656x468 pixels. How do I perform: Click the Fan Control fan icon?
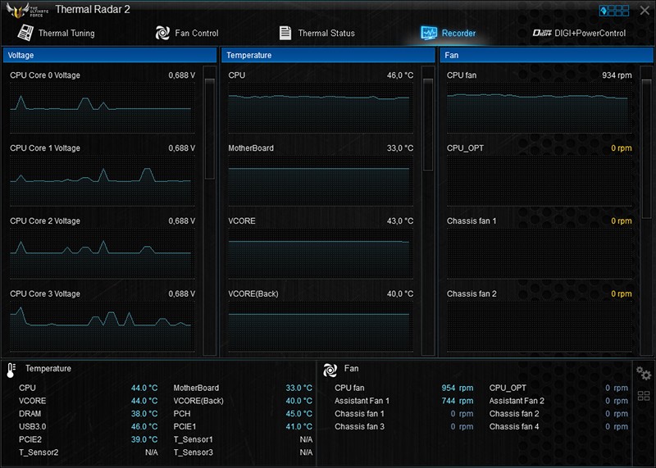(162, 33)
